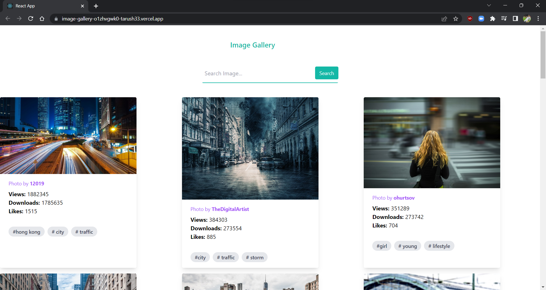
Task: Click the Image Gallery heading
Action: pyautogui.click(x=253, y=45)
